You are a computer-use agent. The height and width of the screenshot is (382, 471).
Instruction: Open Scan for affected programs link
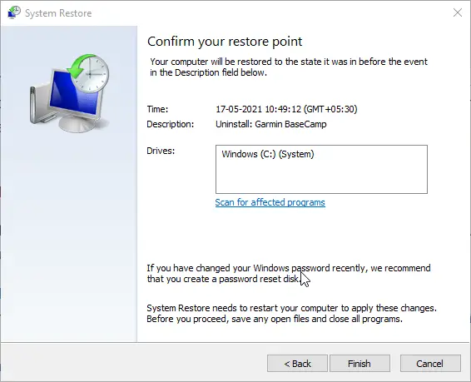click(x=270, y=202)
